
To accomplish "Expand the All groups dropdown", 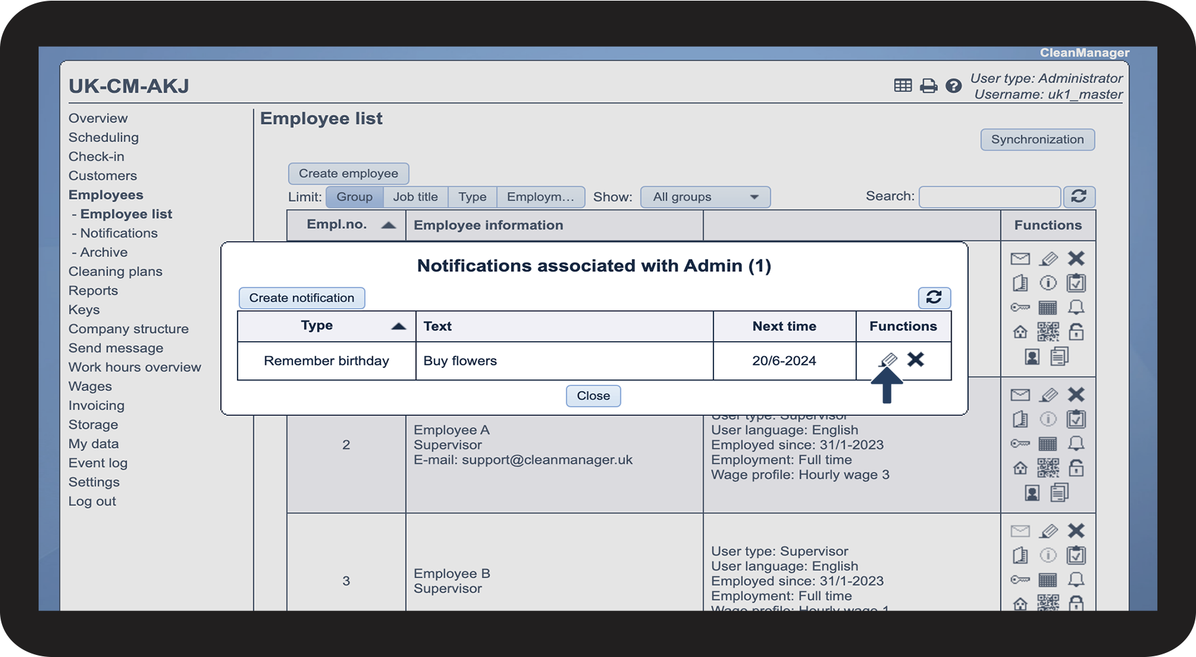I will (x=705, y=197).
